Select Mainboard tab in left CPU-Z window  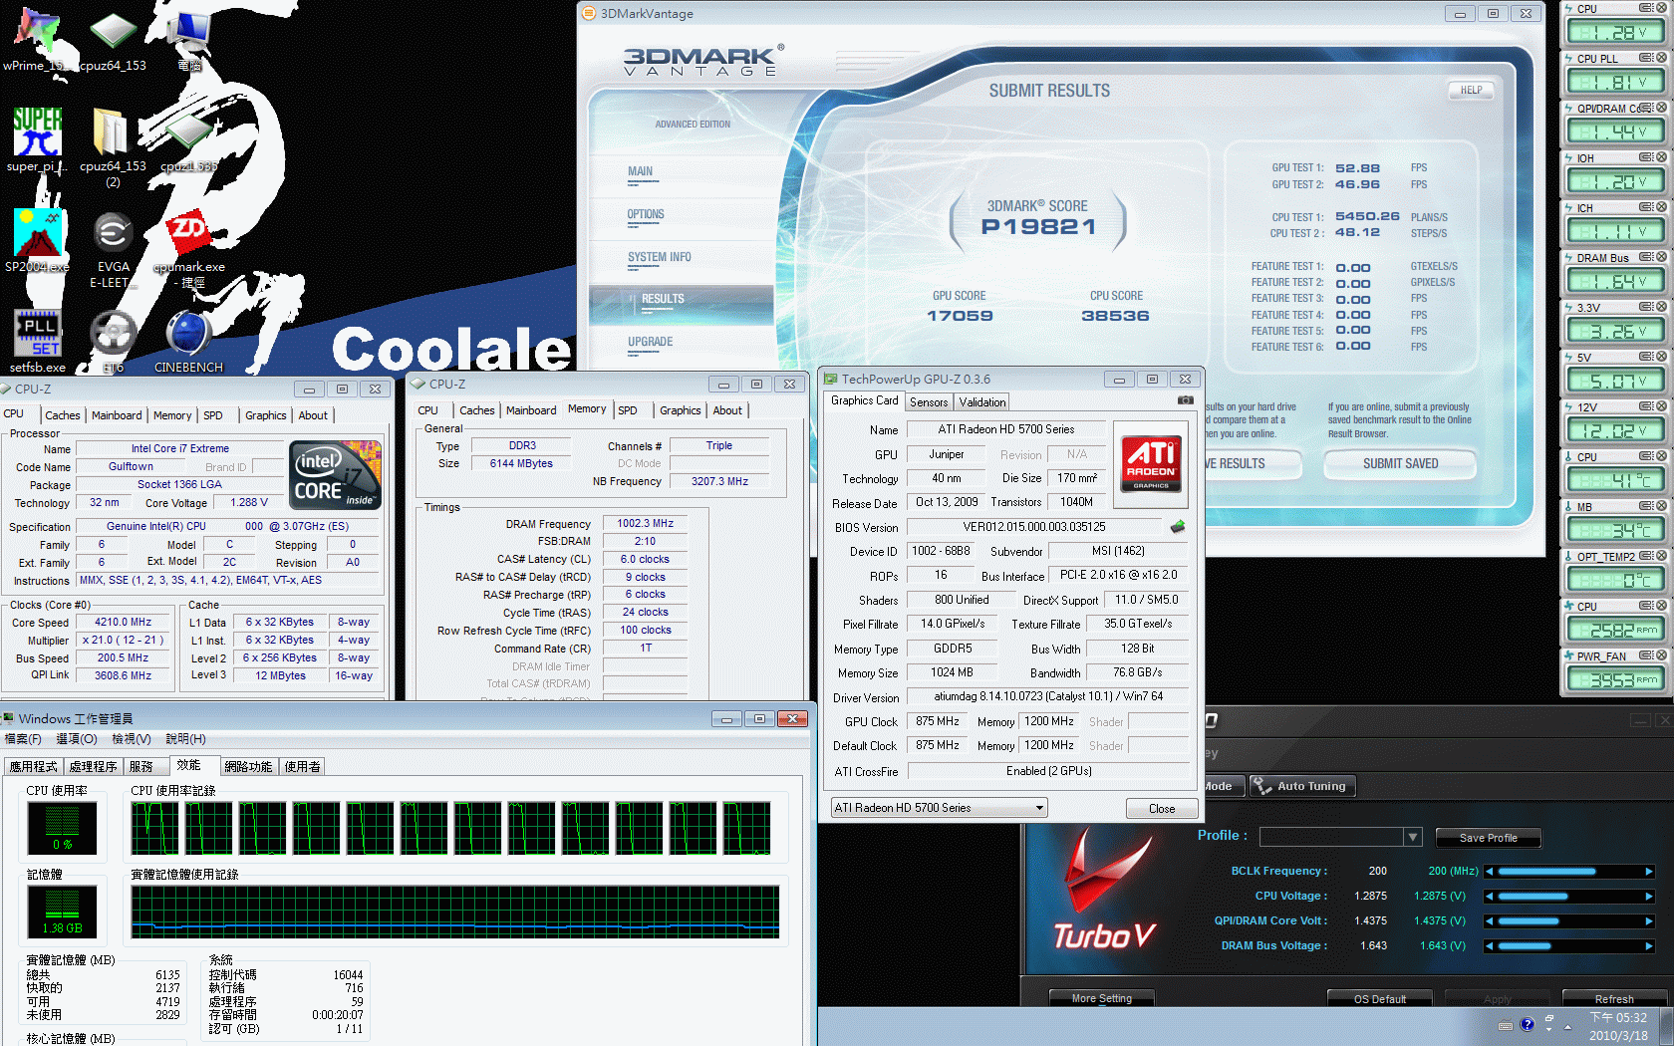point(117,415)
